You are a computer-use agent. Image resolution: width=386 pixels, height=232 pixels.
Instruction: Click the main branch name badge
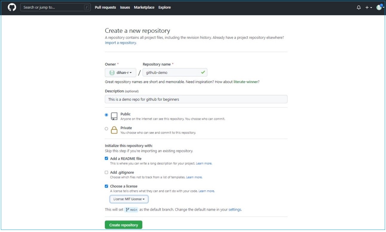click(131, 210)
